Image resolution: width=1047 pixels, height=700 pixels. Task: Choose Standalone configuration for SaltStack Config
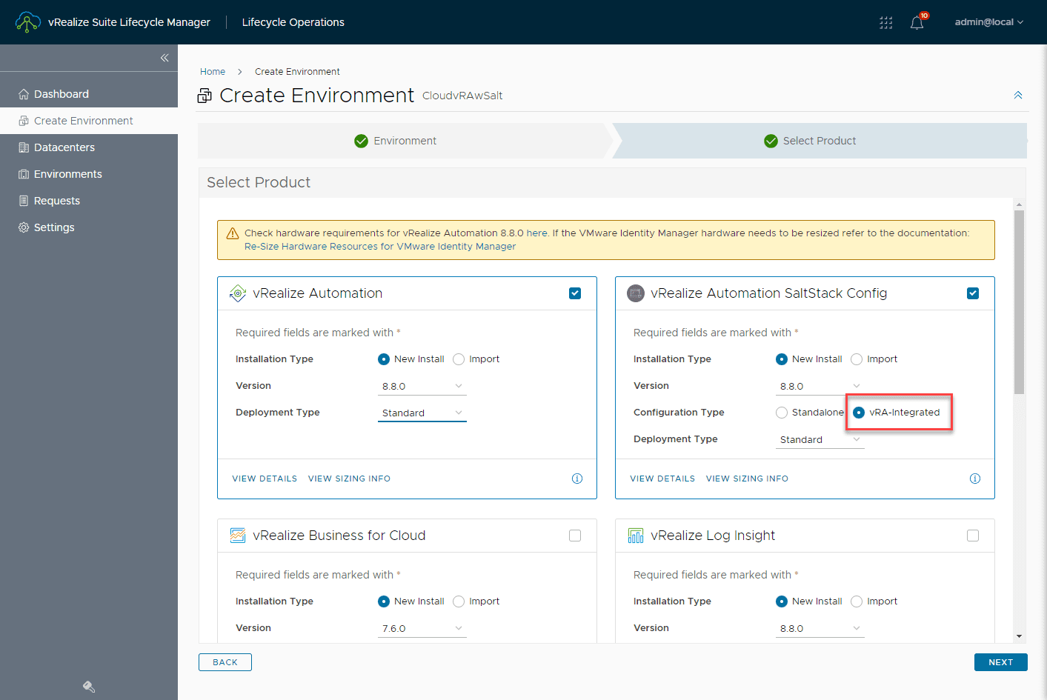point(782,412)
